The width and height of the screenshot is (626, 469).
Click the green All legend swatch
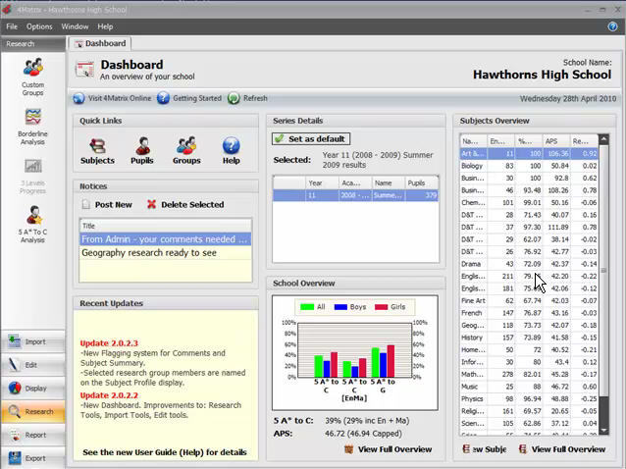point(306,307)
